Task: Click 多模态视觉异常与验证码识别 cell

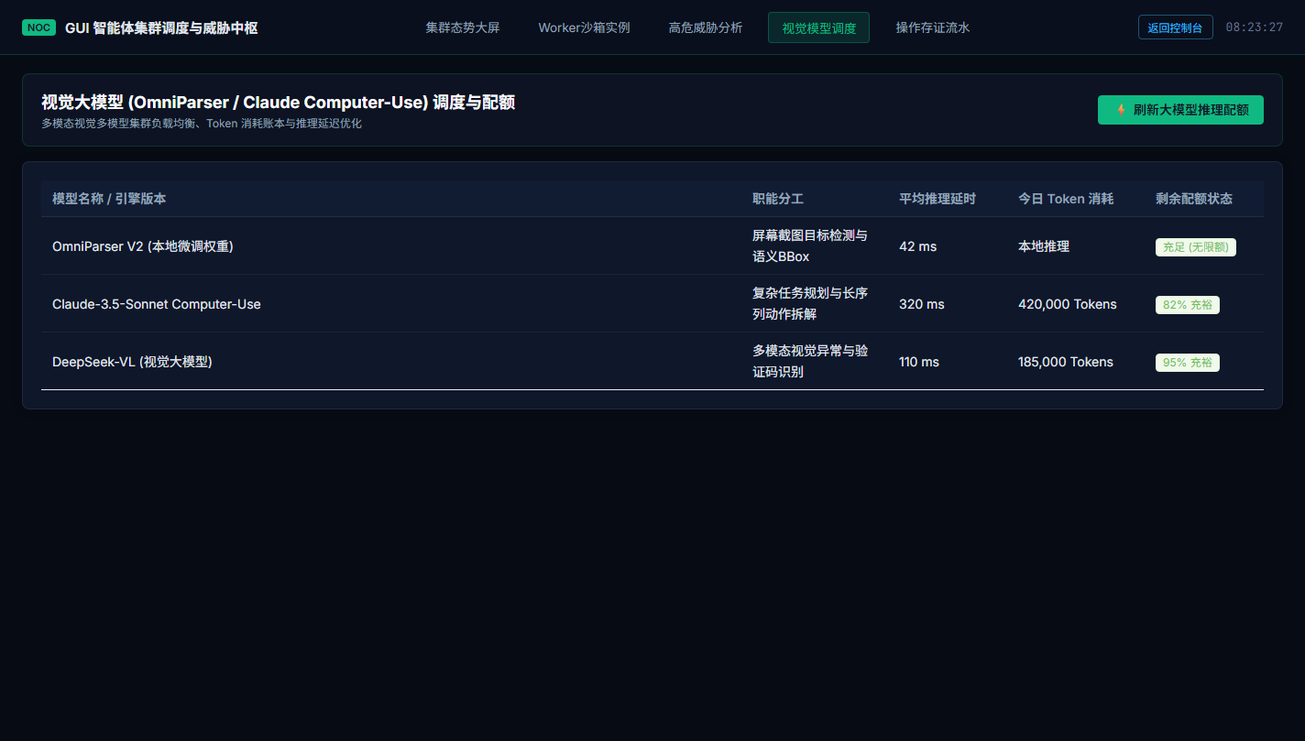Action: (810, 362)
